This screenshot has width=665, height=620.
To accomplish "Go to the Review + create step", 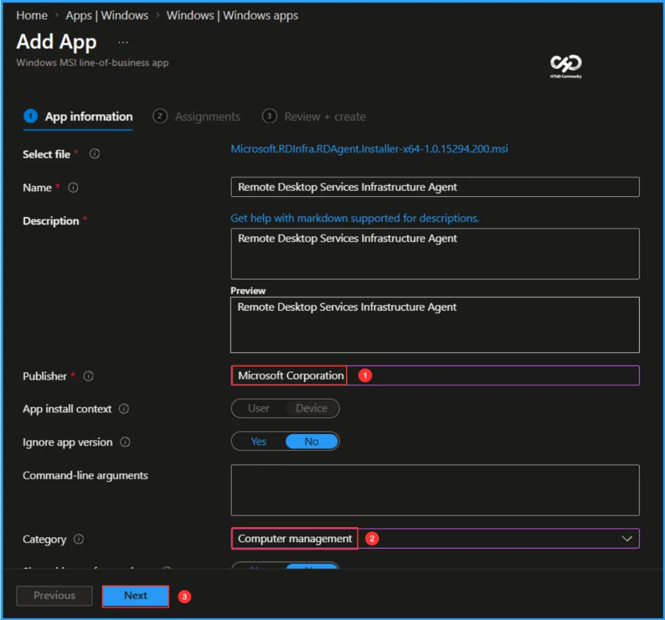I will (x=314, y=117).
